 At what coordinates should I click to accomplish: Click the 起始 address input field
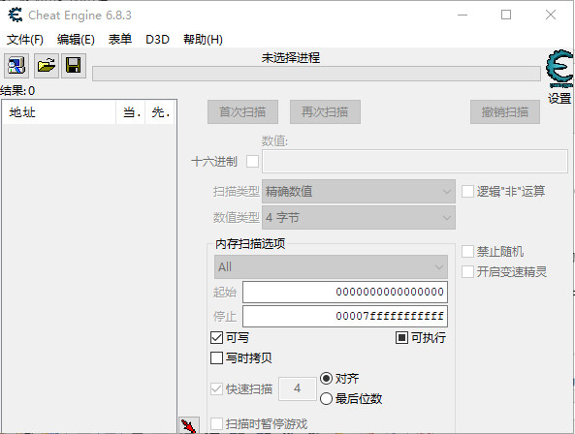(345, 292)
